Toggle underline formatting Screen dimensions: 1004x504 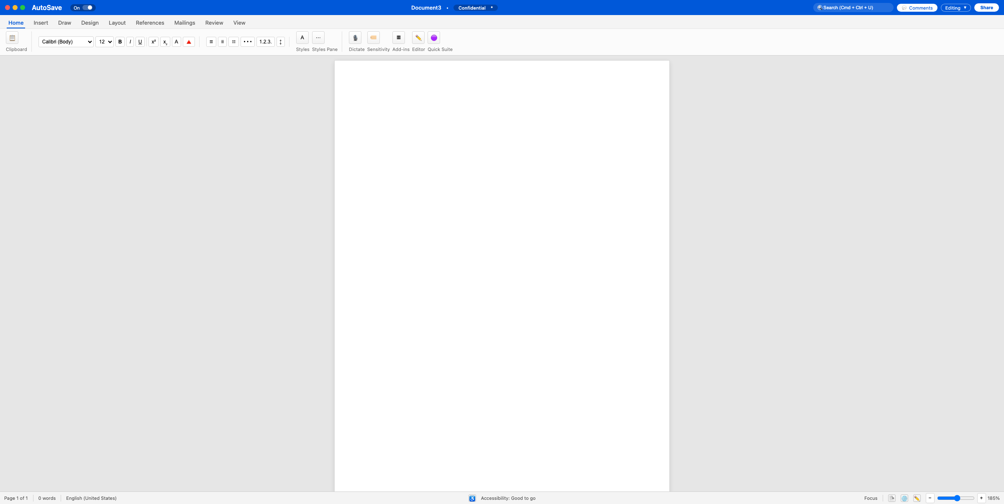pos(140,42)
